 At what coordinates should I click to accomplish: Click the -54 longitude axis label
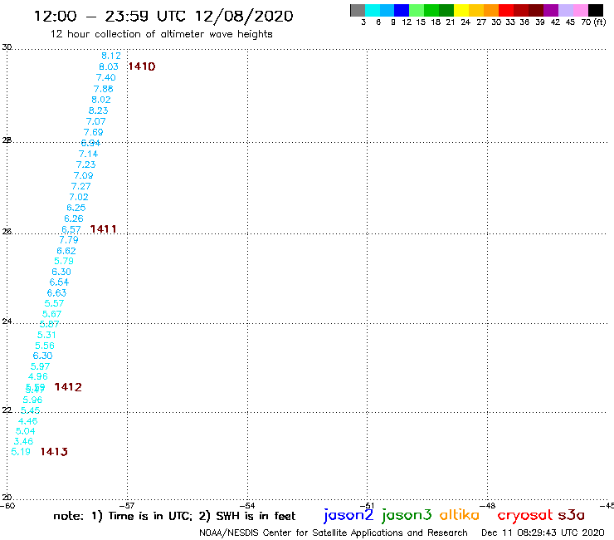click(247, 506)
